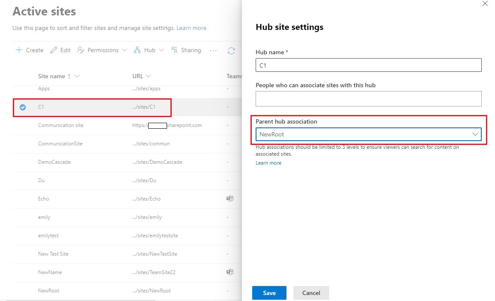This screenshot has height=301, width=495.
Task: Click the Permissions people icon
Action: click(81, 50)
